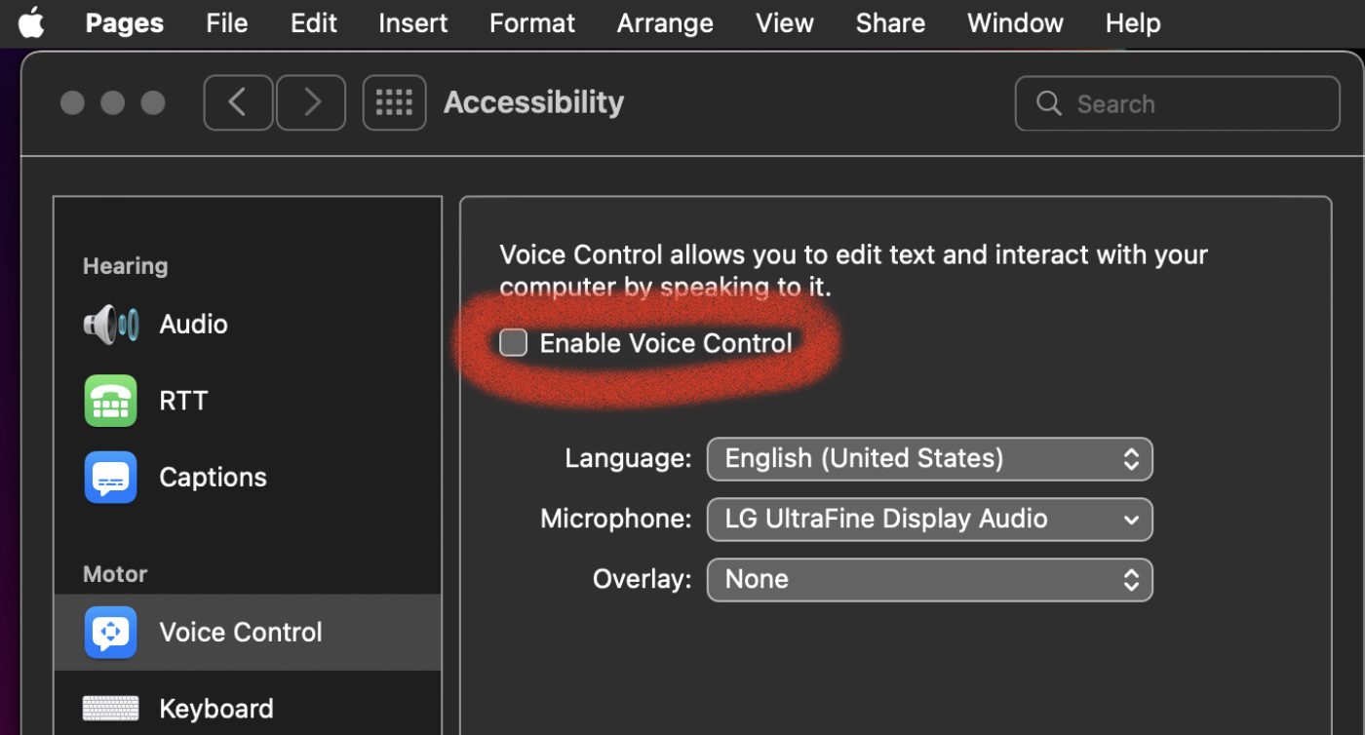Click the Arrange menu item
This screenshot has width=1365, height=735.
pyautogui.click(x=665, y=22)
